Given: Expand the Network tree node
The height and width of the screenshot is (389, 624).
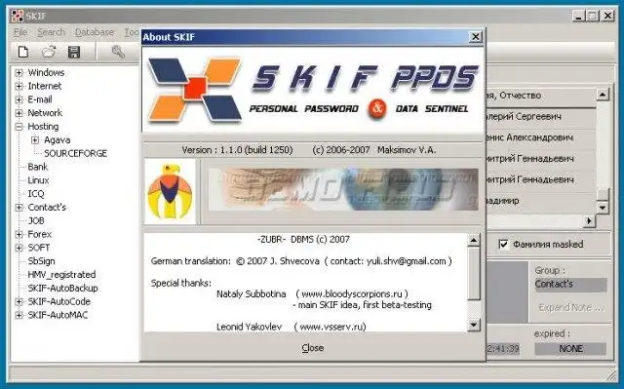Looking at the screenshot, I should [x=19, y=113].
